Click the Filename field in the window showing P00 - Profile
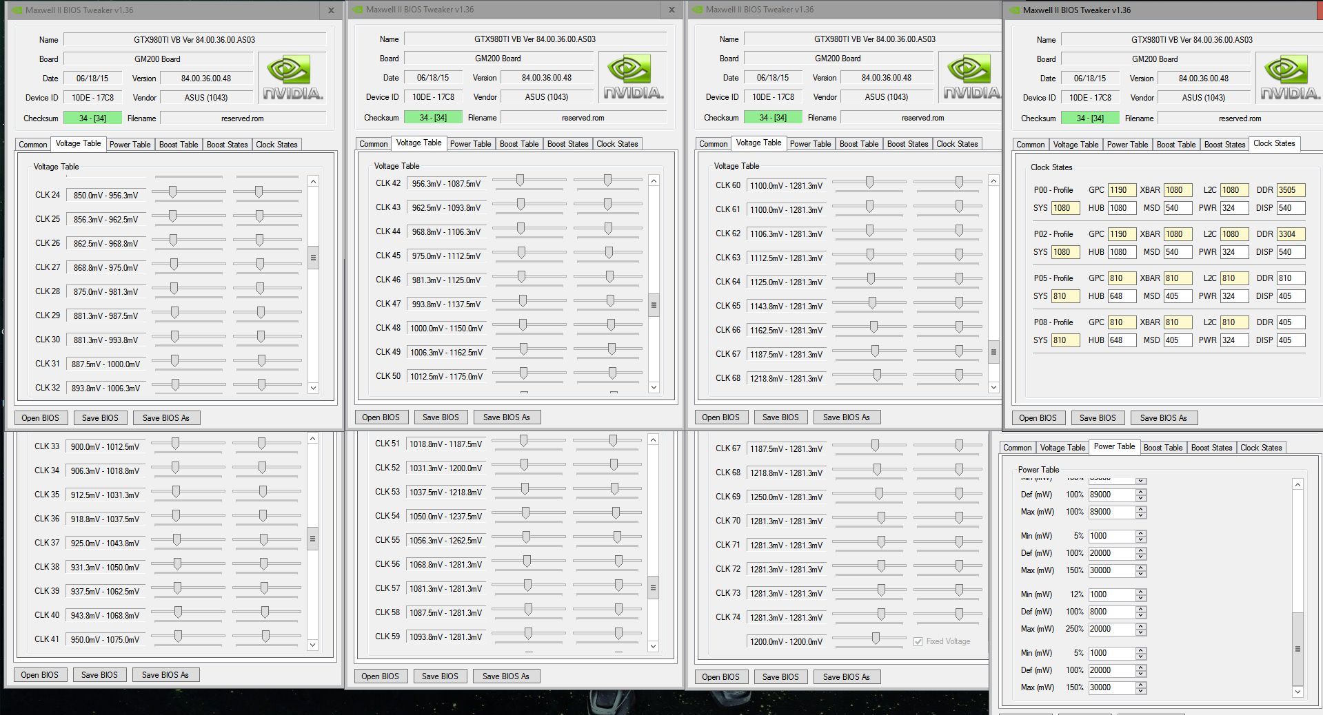This screenshot has width=1323, height=715. (x=1240, y=118)
